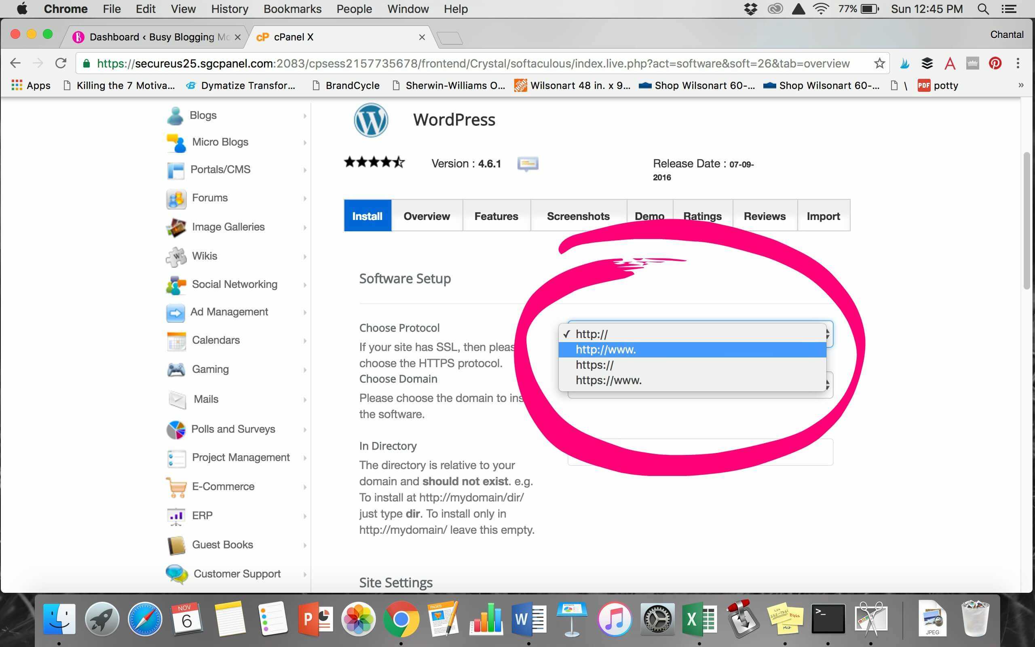
Task: Reload the page
Action: (x=61, y=63)
